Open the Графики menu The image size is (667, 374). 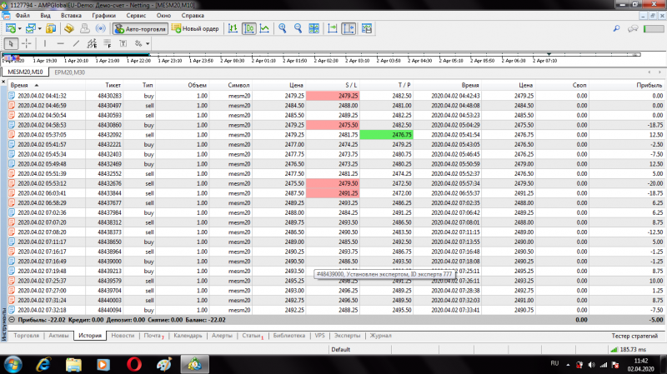103,15
